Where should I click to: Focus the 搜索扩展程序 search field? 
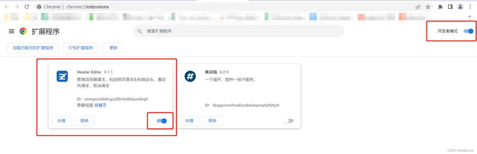point(238,31)
